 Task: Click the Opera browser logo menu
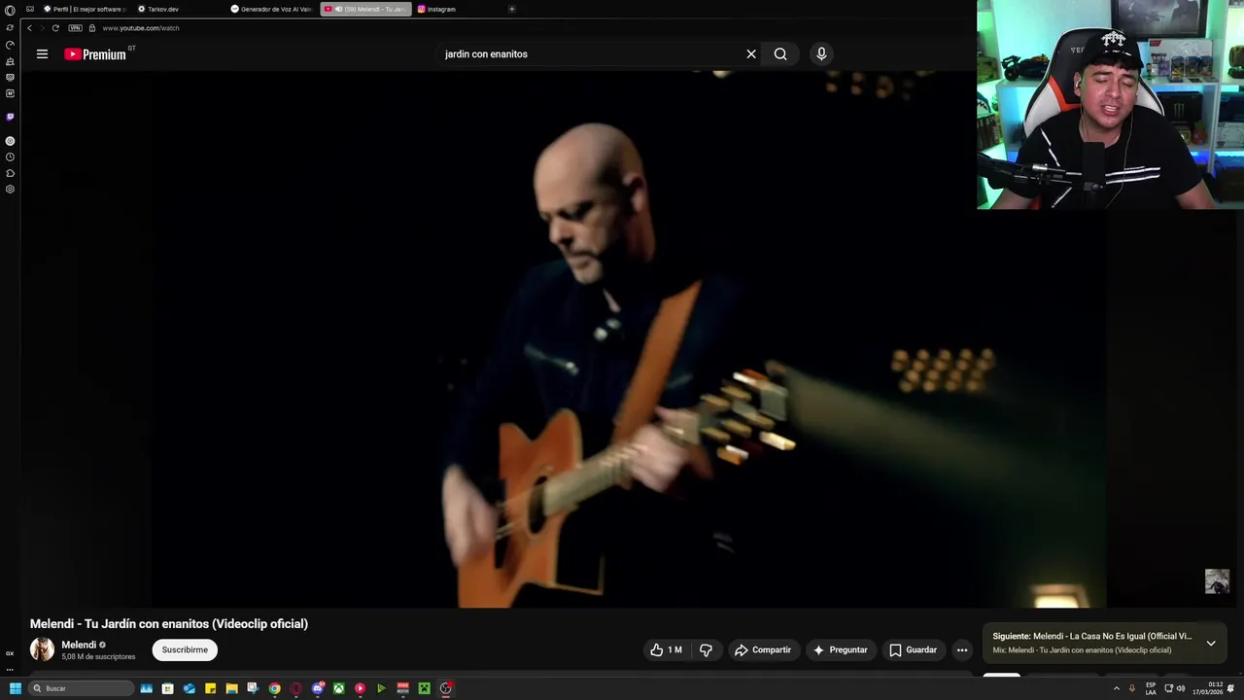tap(10, 10)
